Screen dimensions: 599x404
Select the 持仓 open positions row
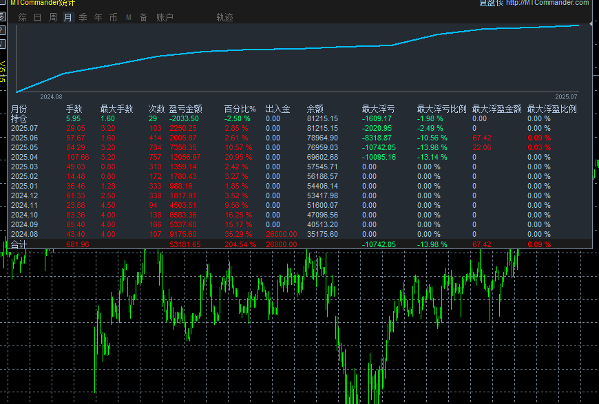click(x=19, y=118)
